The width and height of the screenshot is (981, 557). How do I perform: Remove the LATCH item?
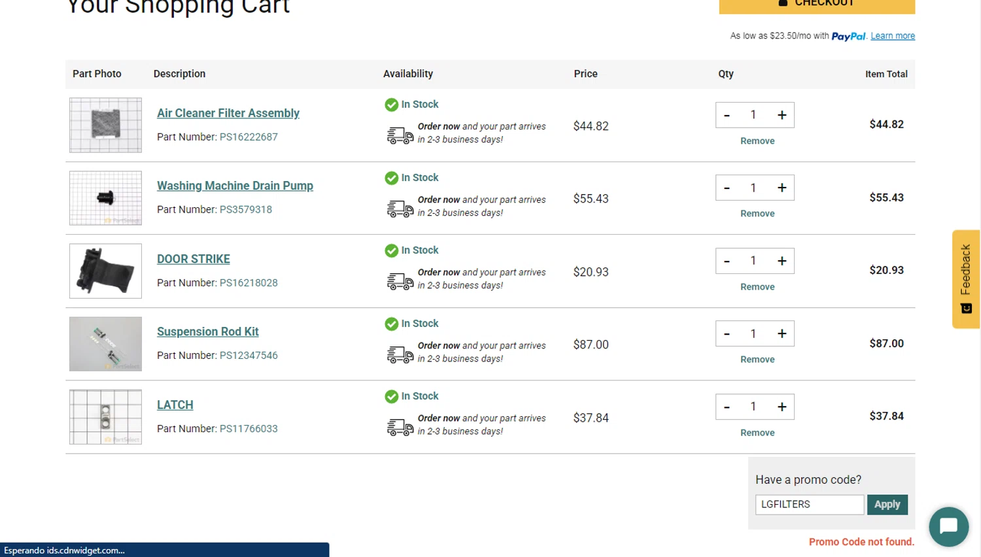coord(757,433)
